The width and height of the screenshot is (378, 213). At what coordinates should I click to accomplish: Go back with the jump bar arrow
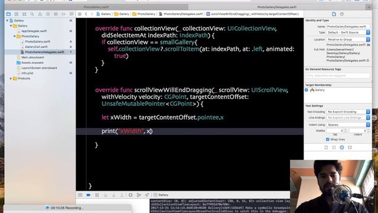[x=86, y=14]
